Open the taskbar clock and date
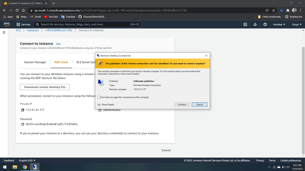 297,167
